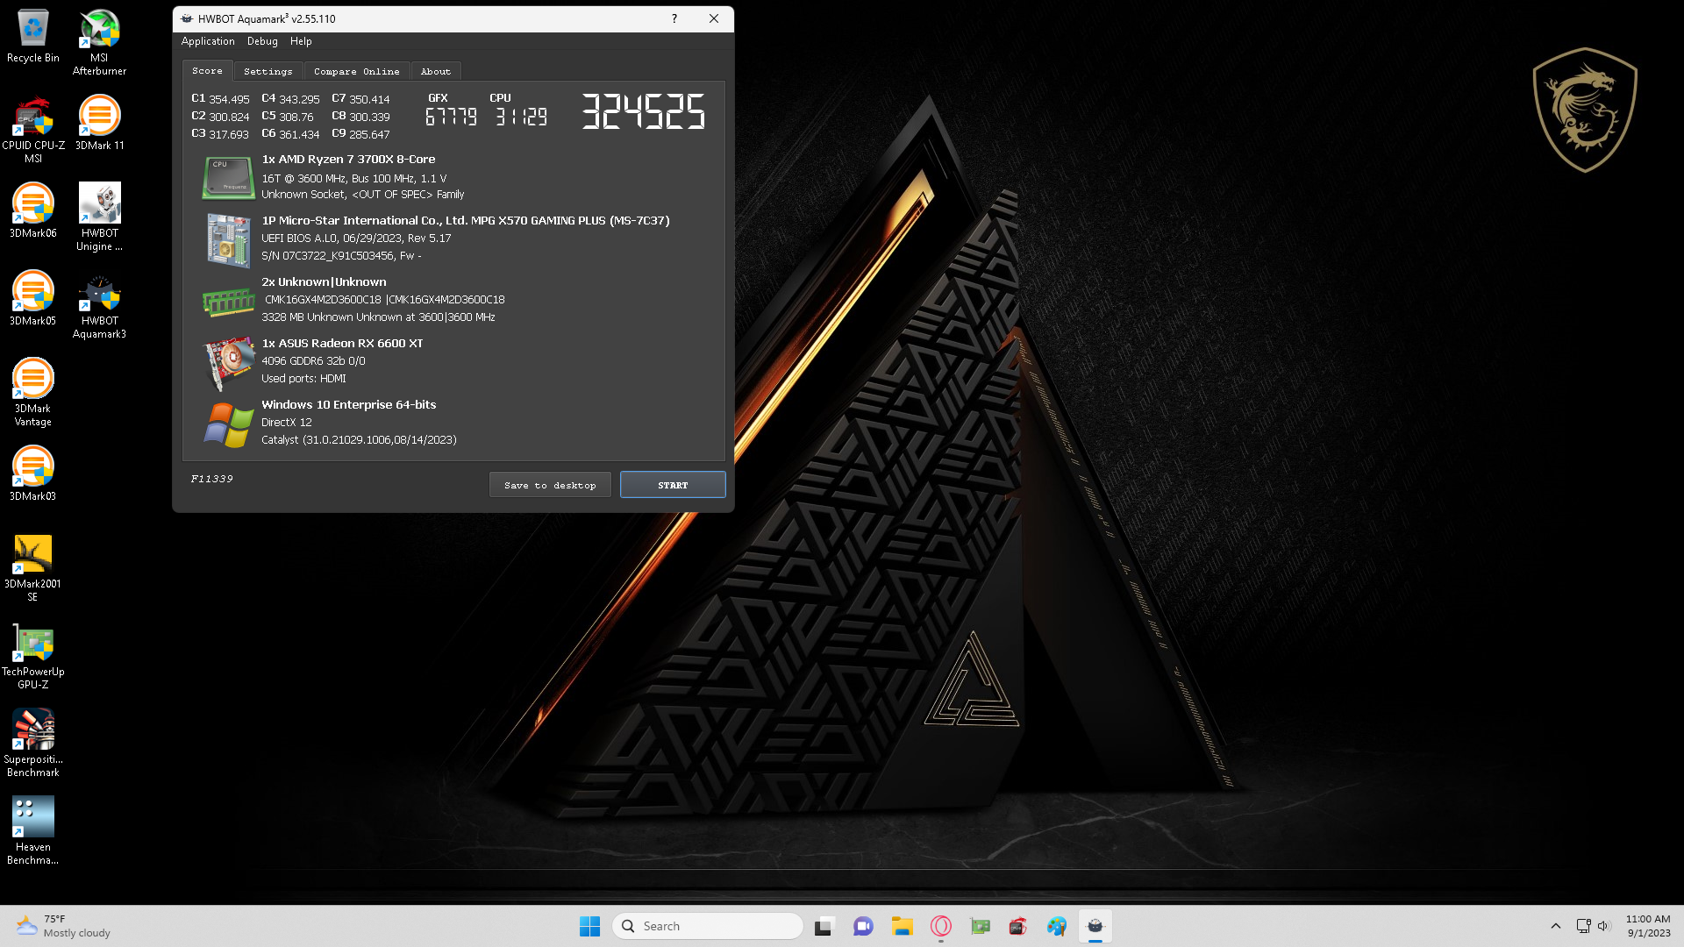The image size is (1684, 947).
Task: Select HWBOT Aquamark3 desktop shortcut
Action: point(99,306)
